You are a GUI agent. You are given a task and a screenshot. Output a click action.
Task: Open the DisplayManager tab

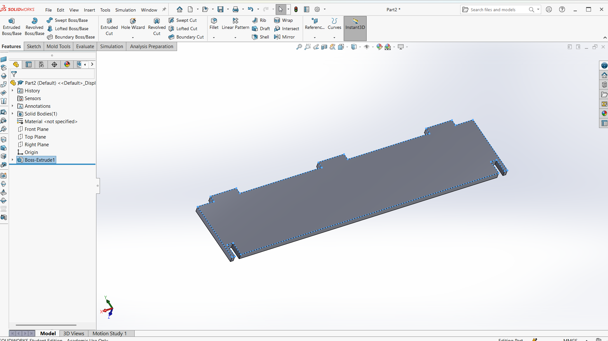67,64
